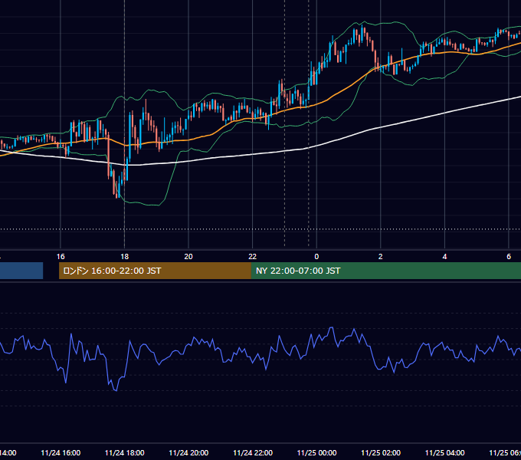Click the 11/24 16:00 date label
This screenshot has width=521, height=460.
pyautogui.click(x=61, y=453)
